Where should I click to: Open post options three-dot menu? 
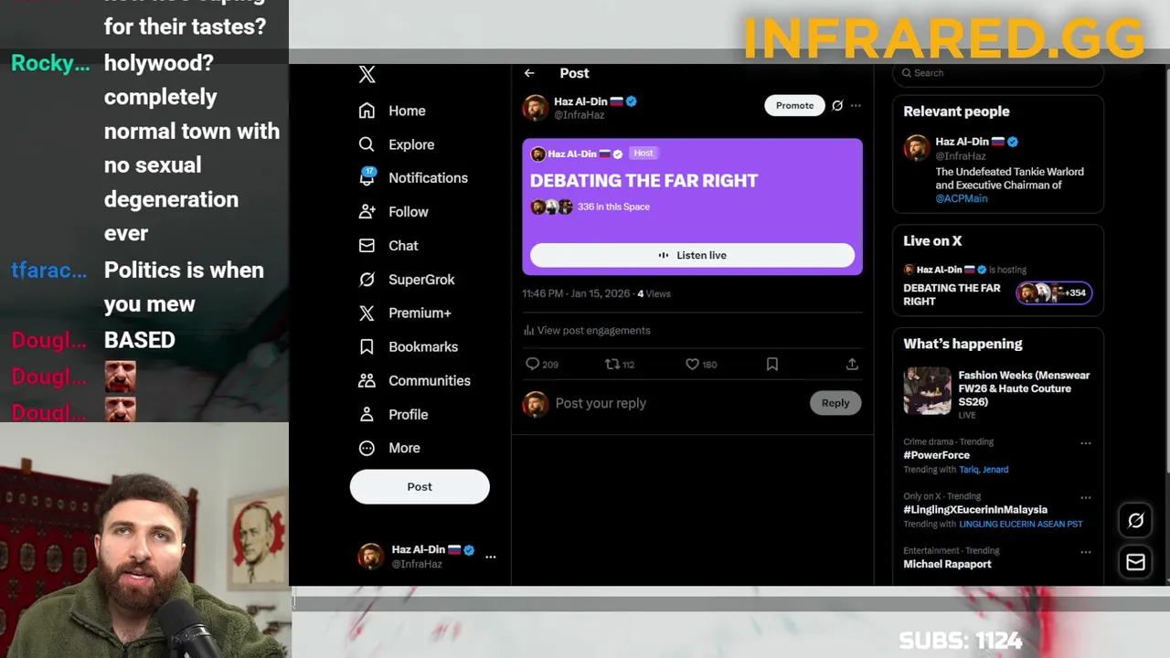856,105
